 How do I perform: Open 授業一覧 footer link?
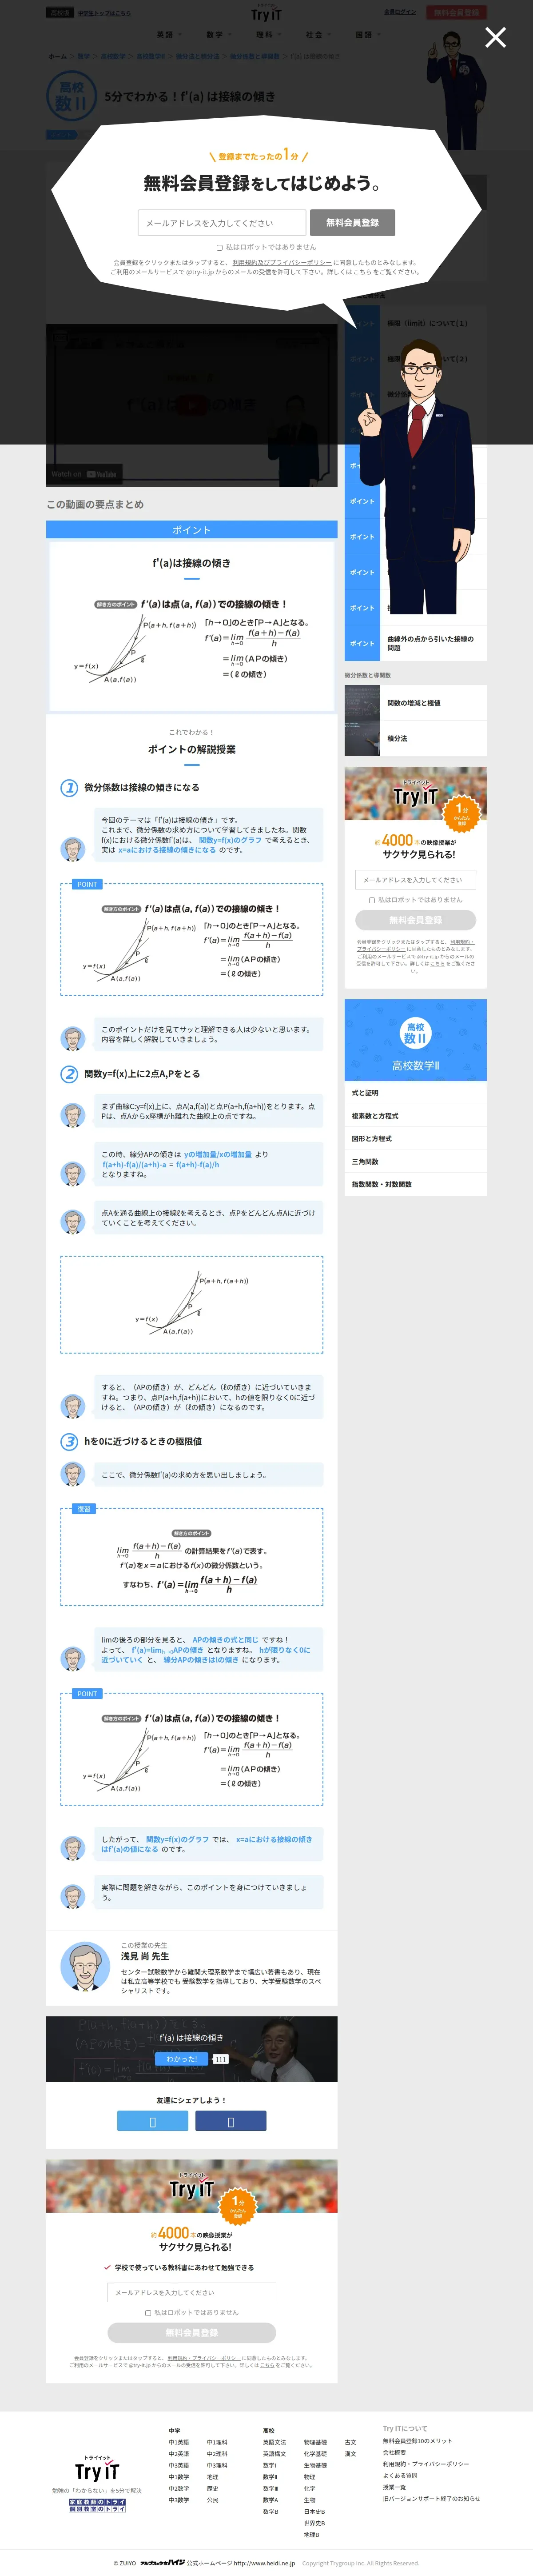click(394, 2487)
